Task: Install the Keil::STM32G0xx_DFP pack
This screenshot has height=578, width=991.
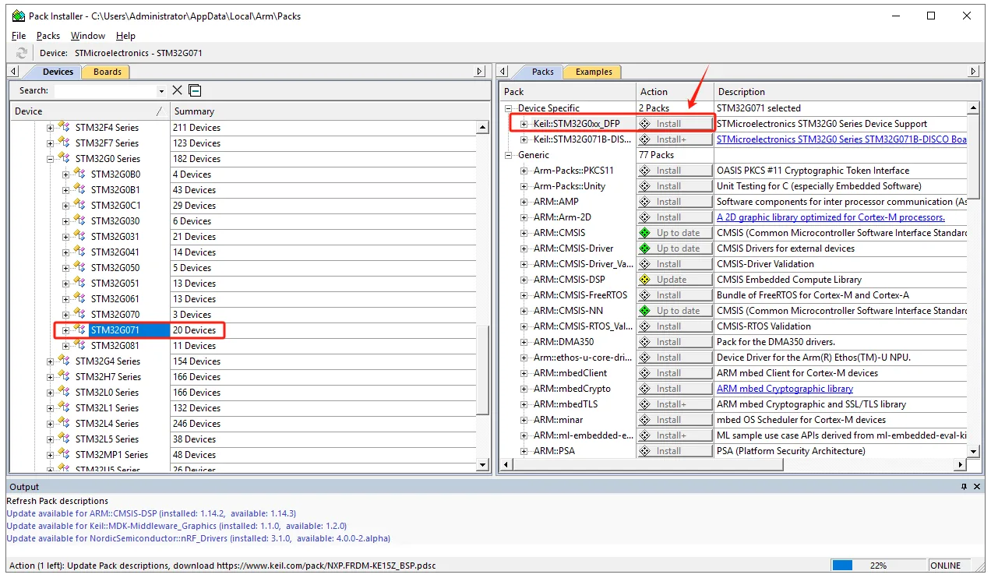Action: coord(675,124)
